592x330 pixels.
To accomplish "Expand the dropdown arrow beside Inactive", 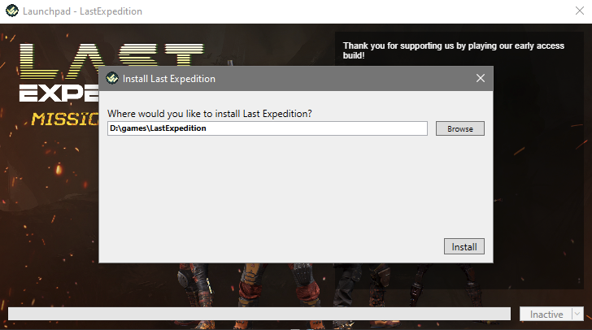I will pos(577,314).
